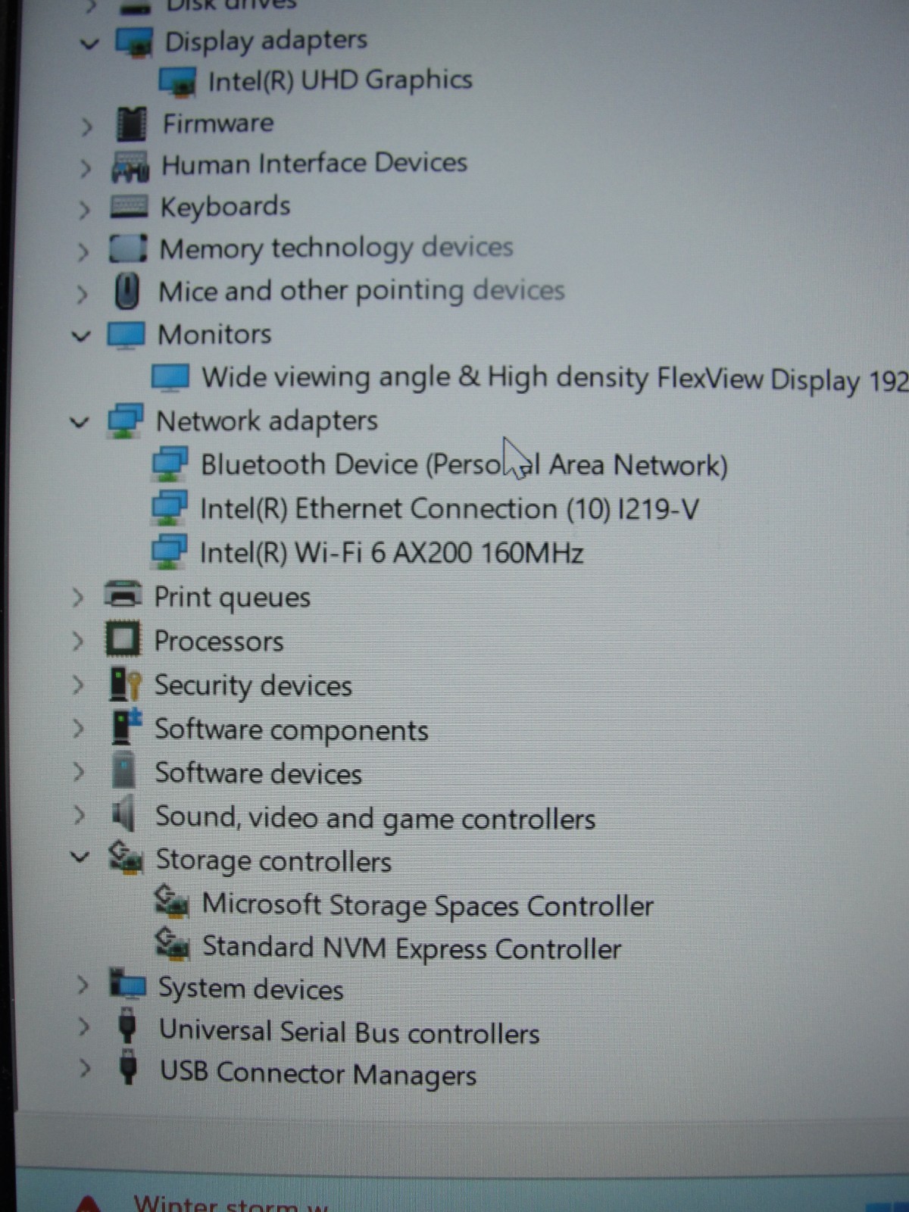Select the 'Network adapters' label

coord(267,421)
